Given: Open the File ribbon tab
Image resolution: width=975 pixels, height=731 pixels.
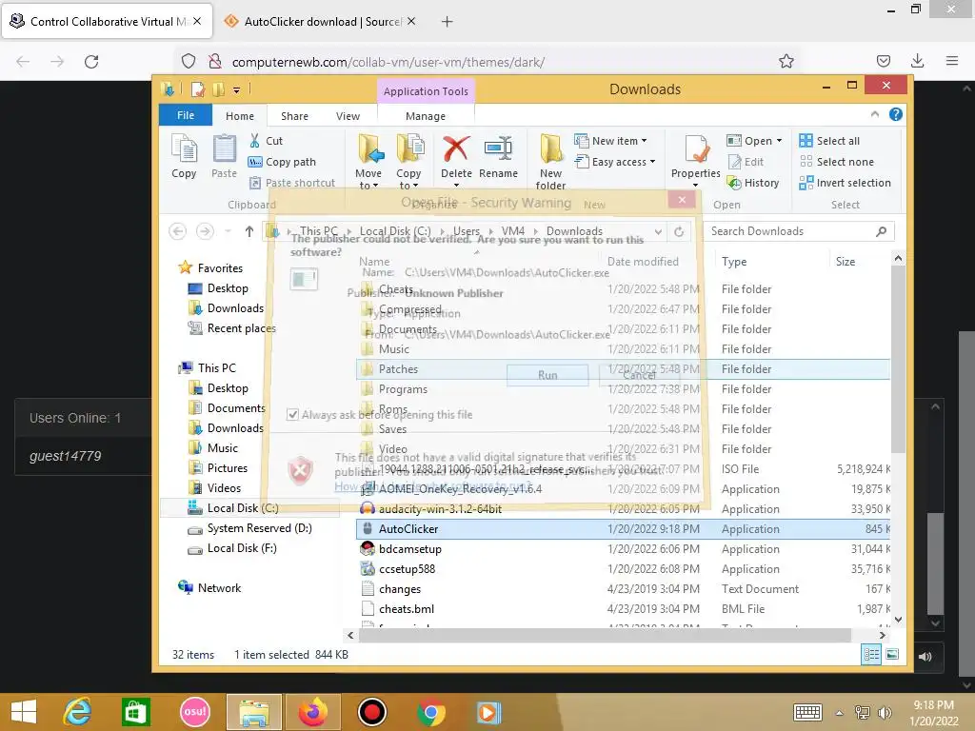Looking at the screenshot, I should point(186,115).
